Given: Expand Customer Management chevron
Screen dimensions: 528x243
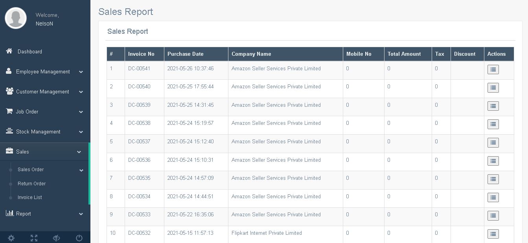Looking at the screenshot, I should (x=81, y=92).
